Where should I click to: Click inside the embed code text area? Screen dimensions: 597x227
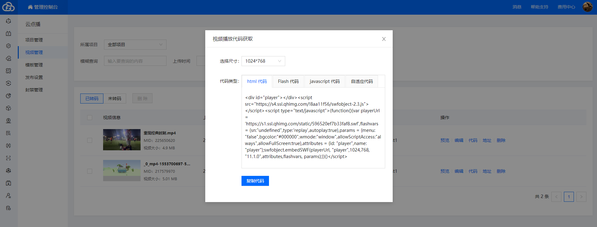click(313, 128)
